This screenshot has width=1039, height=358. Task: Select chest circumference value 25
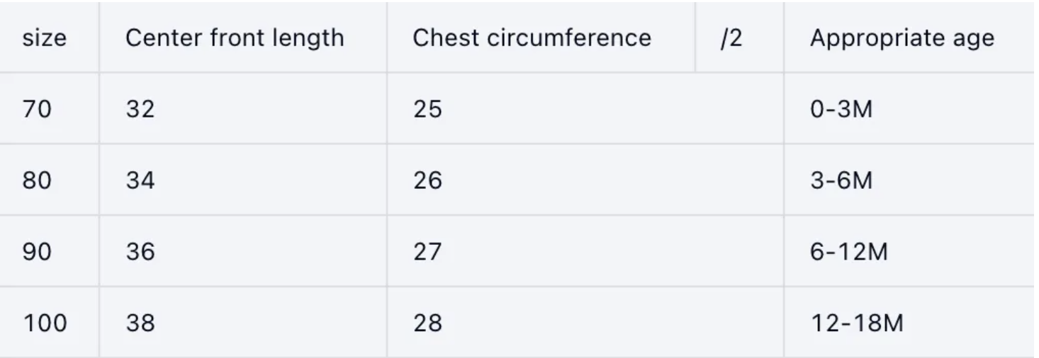coord(427,110)
